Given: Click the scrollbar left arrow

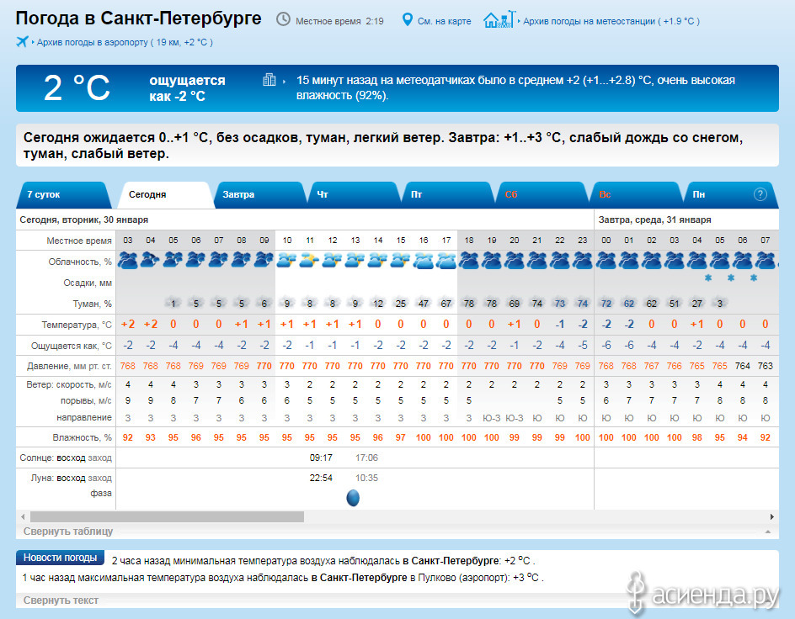Looking at the screenshot, I should pyautogui.click(x=23, y=516).
